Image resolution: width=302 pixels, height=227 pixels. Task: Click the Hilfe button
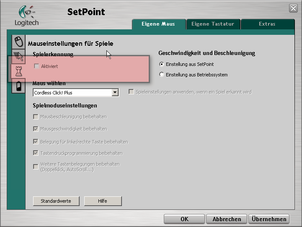tap(103, 201)
